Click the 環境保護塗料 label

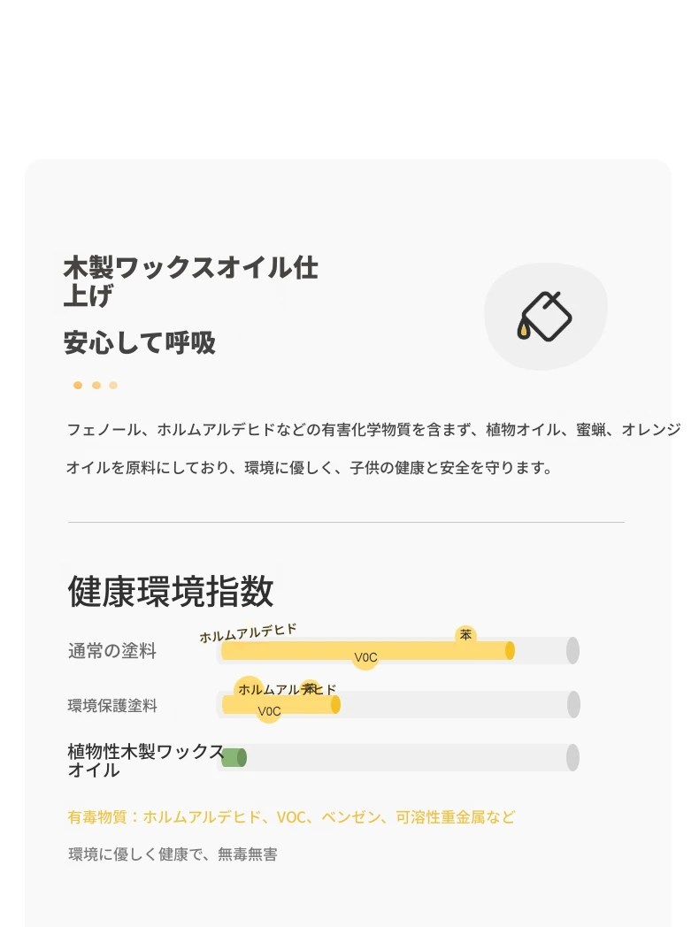point(112,705)
